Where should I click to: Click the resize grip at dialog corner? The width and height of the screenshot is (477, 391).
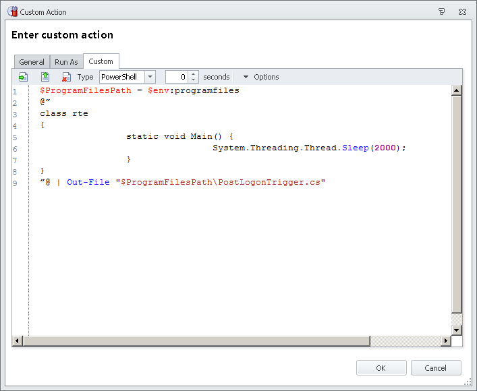(468, 382)
